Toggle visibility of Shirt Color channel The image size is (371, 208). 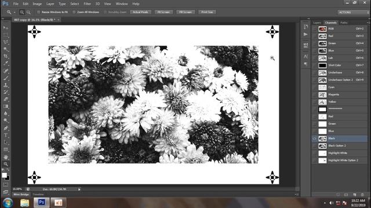tap(314, 65)
